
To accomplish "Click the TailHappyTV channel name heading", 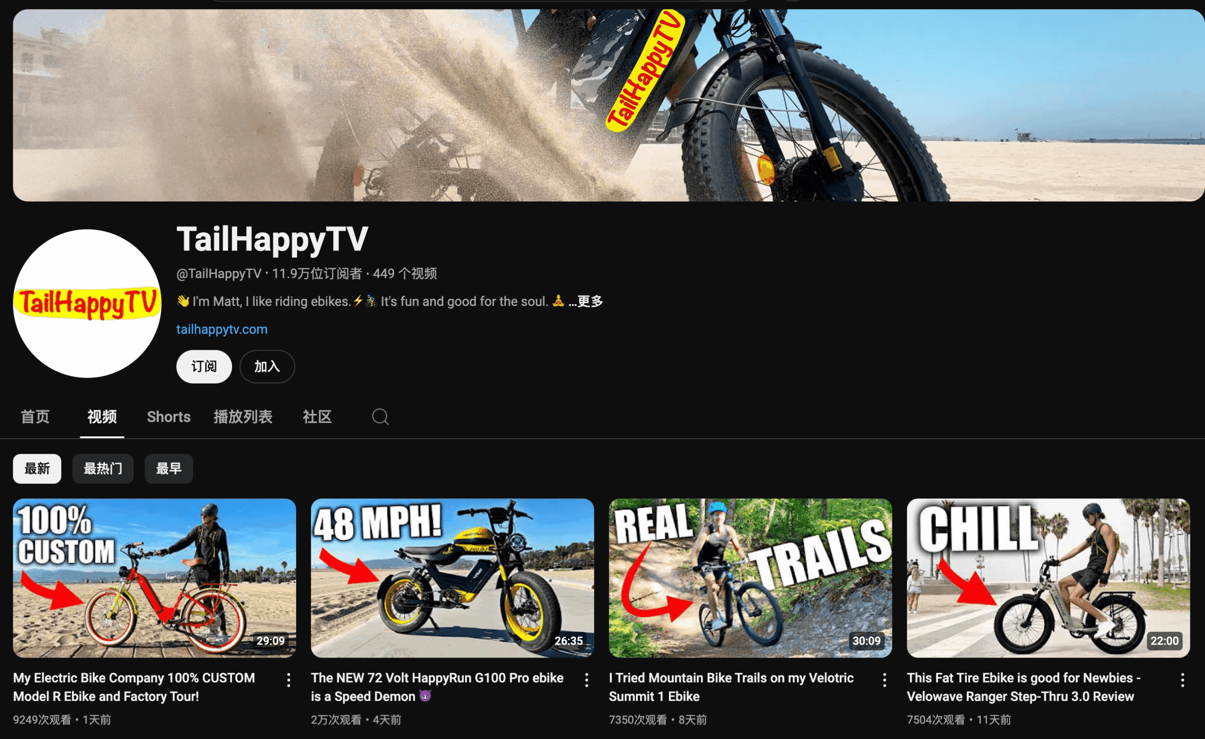I will coord(273,239).
